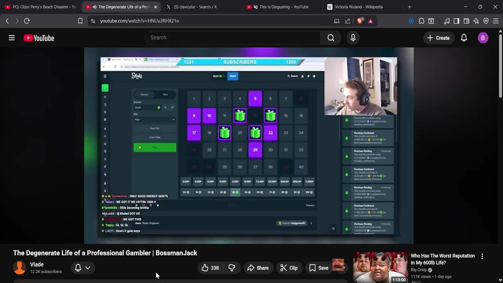503x283 pixels.
Task: Close the Degenerate Life tab
Action: (155, 7)
